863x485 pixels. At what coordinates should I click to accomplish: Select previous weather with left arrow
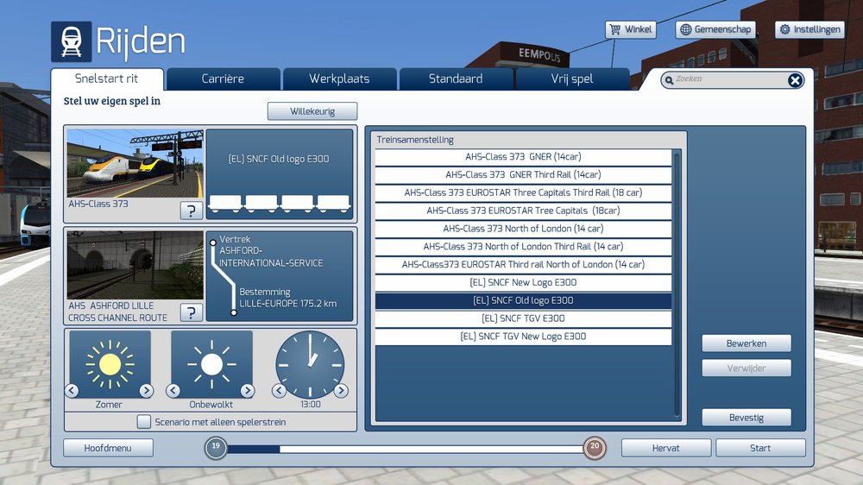(x=173, y=390)
